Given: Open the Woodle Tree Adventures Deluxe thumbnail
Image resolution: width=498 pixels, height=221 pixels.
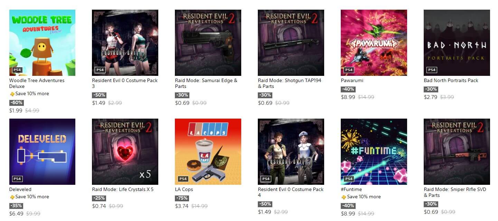Looking at the screenshot, I should (x=42, y=43).
